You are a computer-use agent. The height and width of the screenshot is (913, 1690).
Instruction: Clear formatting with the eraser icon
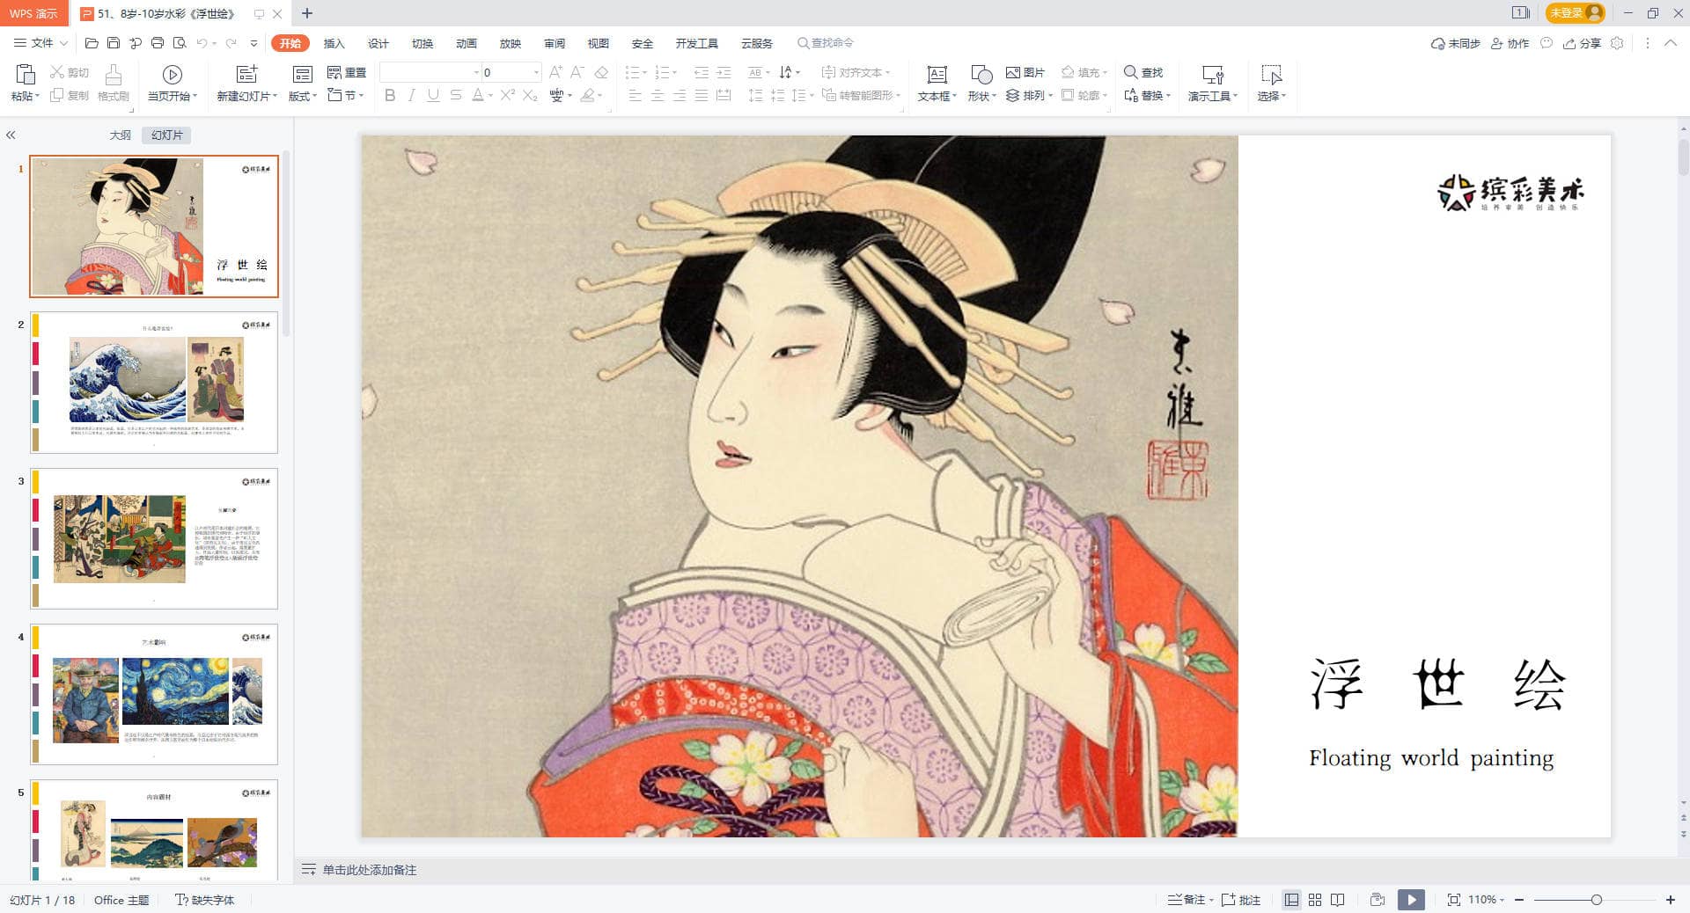click(601, 72)
